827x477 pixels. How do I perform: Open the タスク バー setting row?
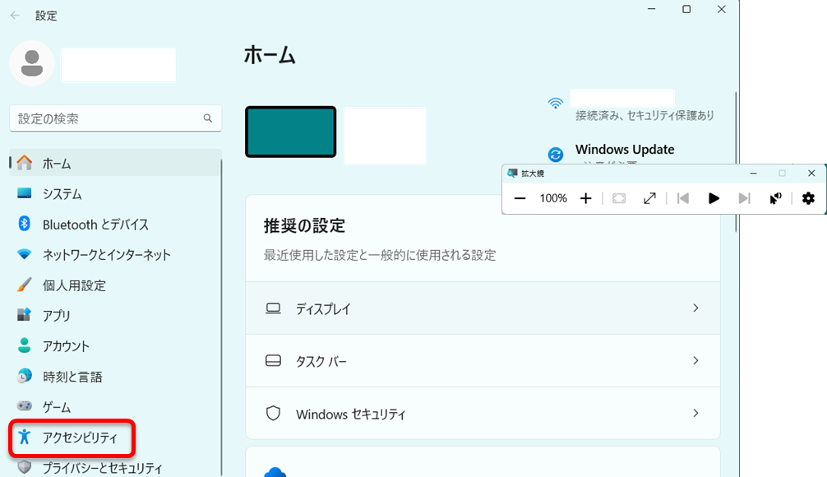click(x=483, y=361)
